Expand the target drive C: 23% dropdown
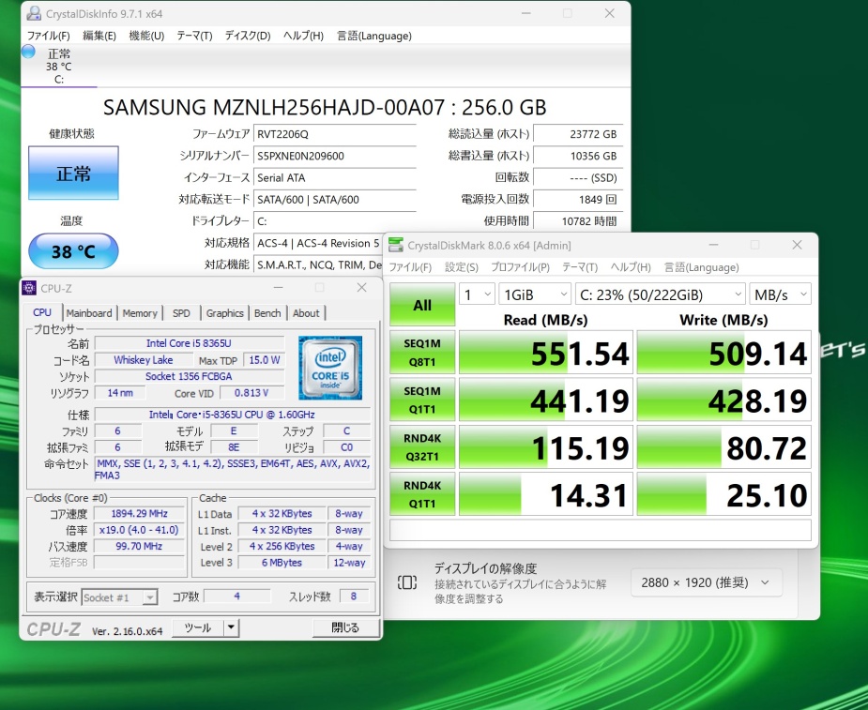This screenshot has width=868, height=710. tap(660, 295)
